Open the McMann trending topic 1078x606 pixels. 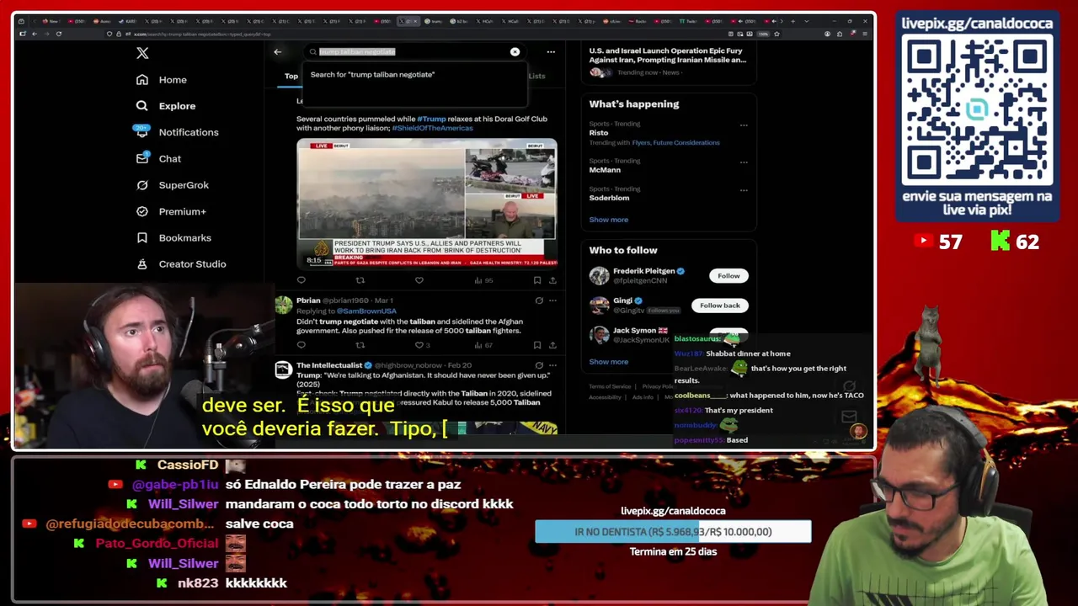(x=605, y=170)
